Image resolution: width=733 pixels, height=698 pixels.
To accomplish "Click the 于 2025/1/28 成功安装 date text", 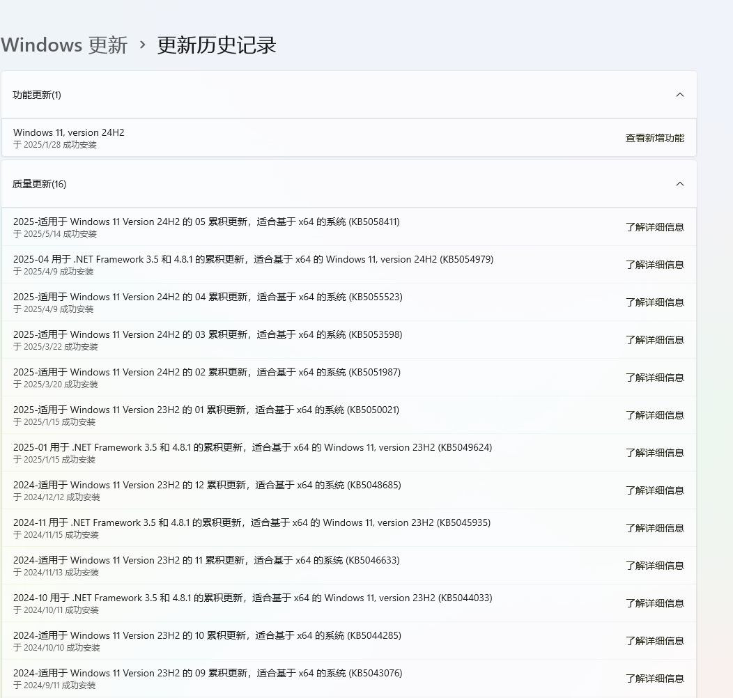I will coord(54,145).
